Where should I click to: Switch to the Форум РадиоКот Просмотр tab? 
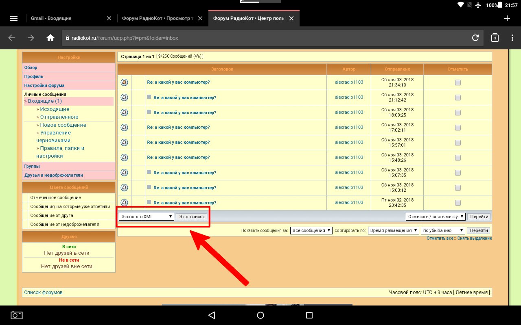coord(158,18)
